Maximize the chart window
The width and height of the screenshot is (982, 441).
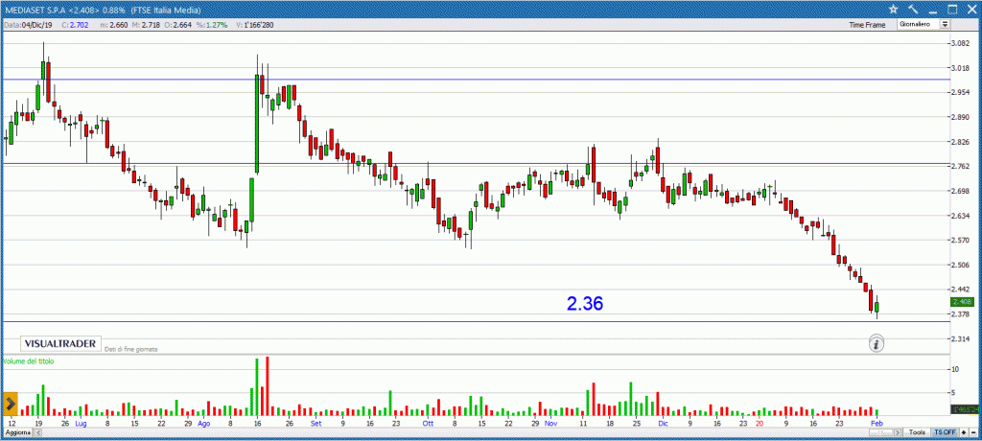[952, 9]
